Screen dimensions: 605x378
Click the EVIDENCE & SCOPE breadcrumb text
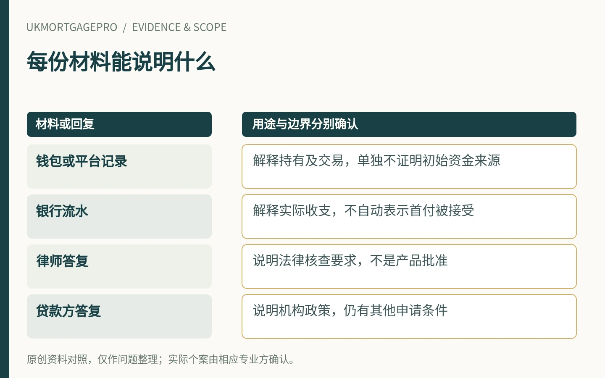[179, 27]
